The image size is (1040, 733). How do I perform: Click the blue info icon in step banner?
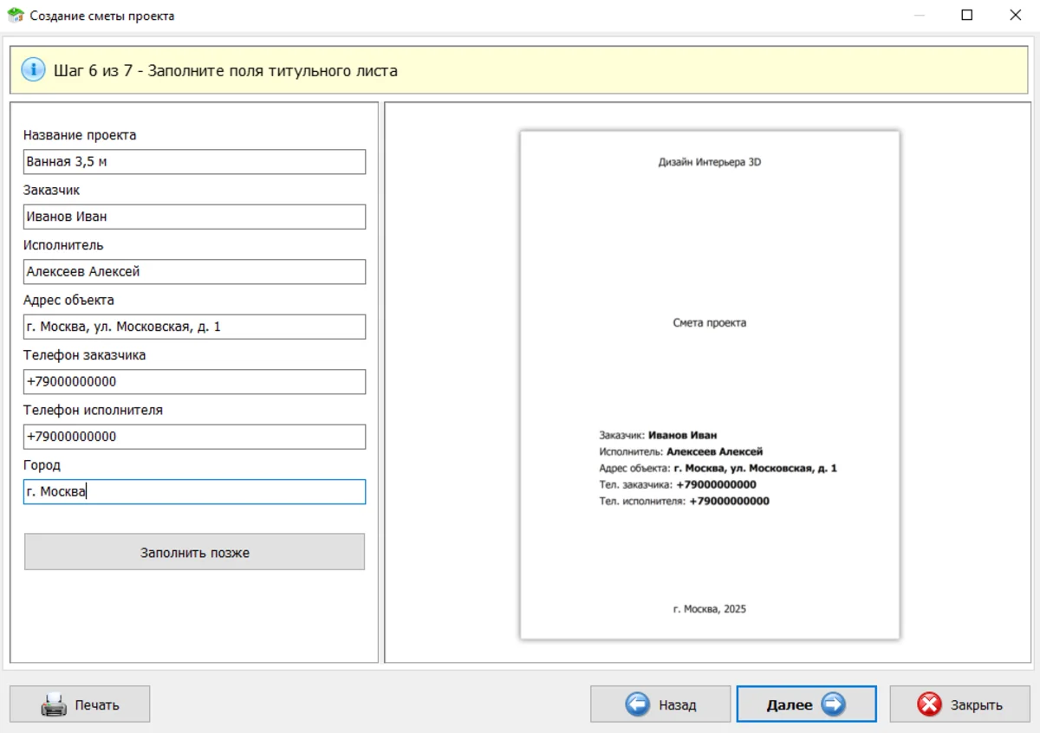point(33,70)
